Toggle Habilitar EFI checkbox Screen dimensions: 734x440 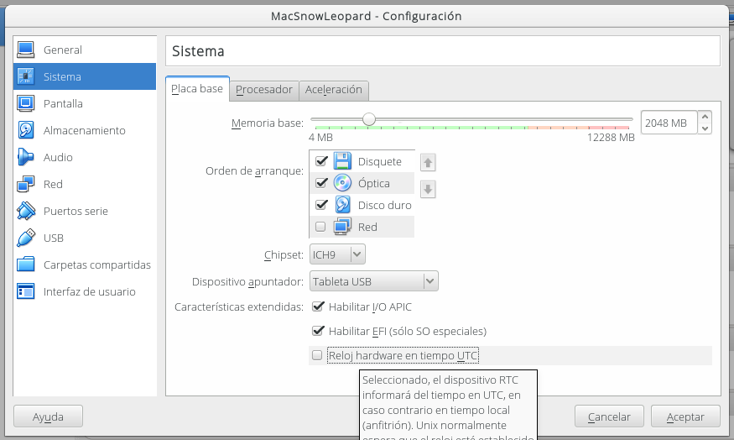(x=318, y=331)
